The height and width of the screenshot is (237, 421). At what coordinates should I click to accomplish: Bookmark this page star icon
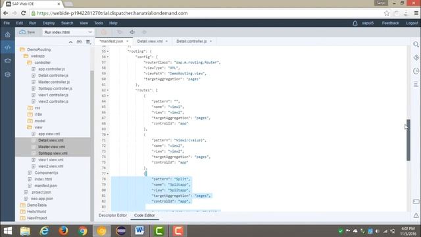(387, 13)
